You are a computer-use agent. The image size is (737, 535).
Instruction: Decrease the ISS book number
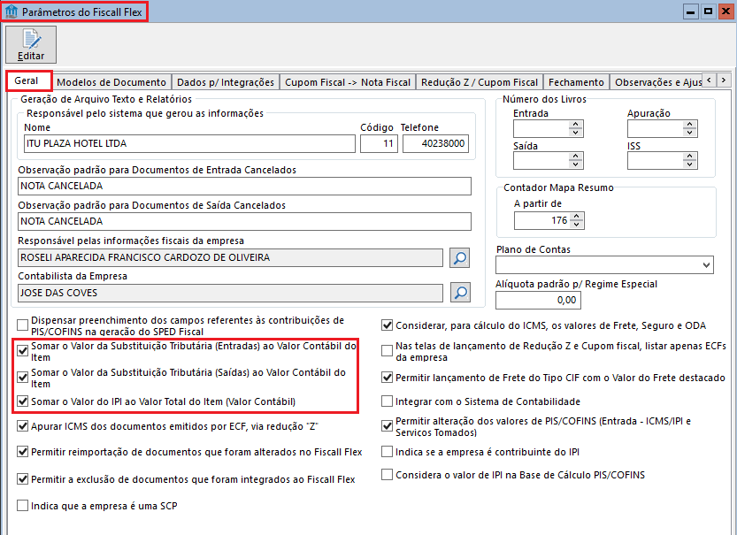click(x=689, y=164)
